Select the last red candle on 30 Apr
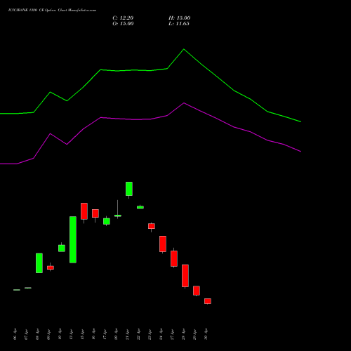This screenshot has height=351, width=351. pos(208,301)
